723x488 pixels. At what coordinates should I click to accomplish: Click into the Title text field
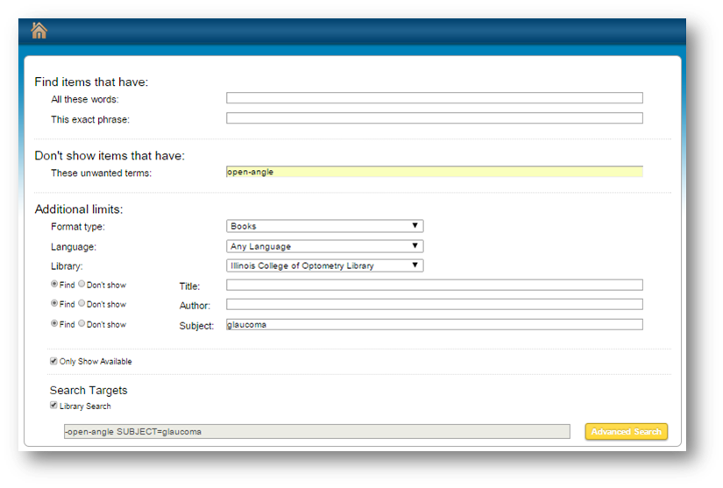(x=435, y=285)
